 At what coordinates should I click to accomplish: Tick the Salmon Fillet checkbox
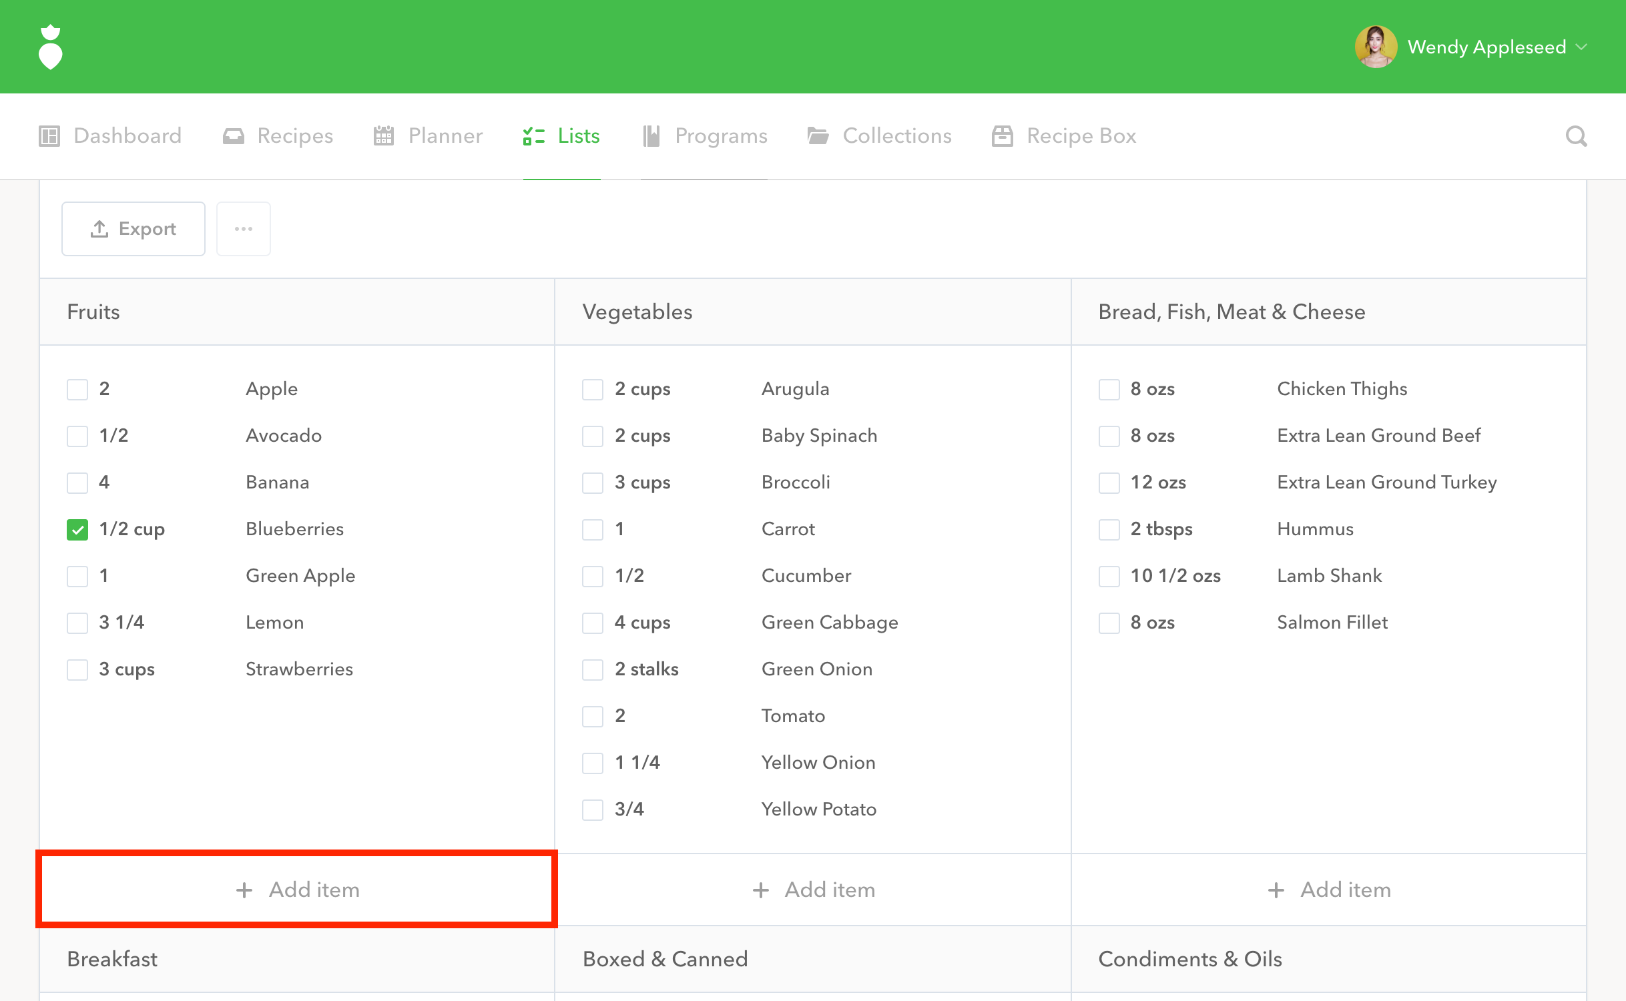pos(1109,623)
